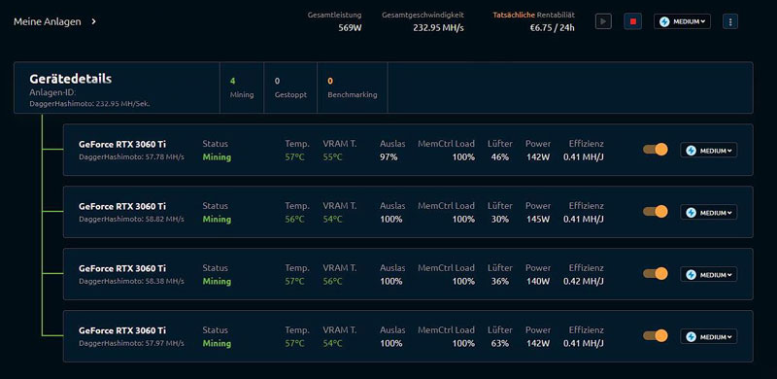The image size is (777, 379).
Task: Click DaggerHashimoto: 232.95 MH/Sek. text
Action: pos(89,104)
